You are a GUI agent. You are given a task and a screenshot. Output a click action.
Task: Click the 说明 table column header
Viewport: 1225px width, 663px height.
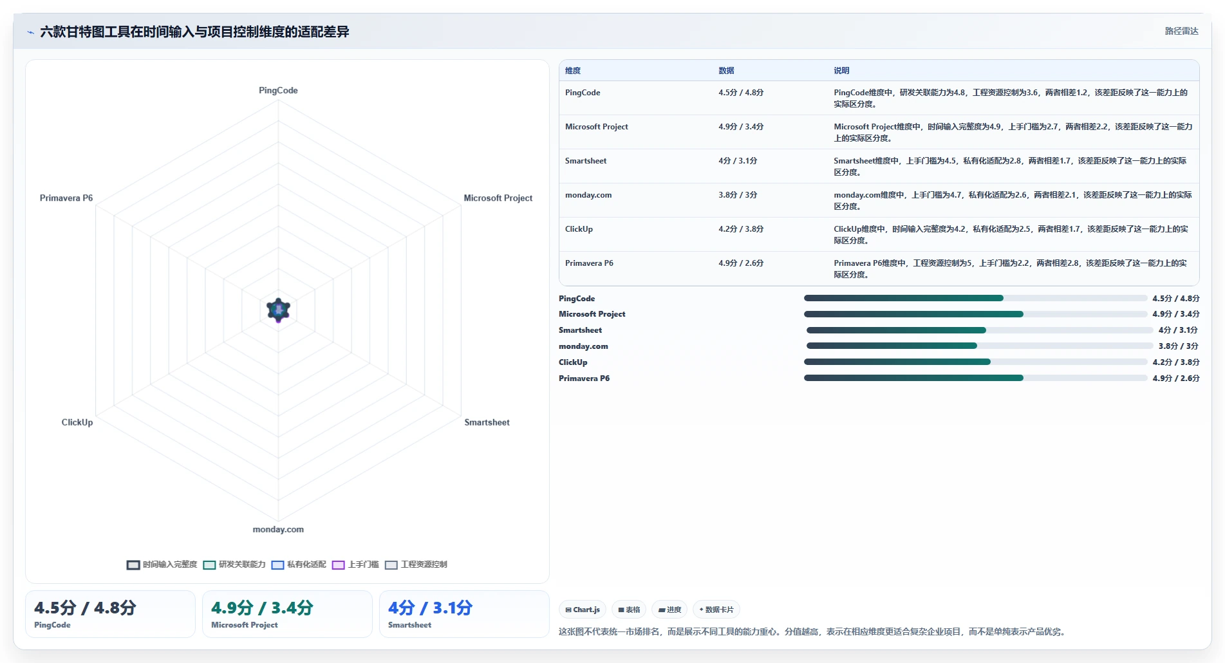(841, 71)
